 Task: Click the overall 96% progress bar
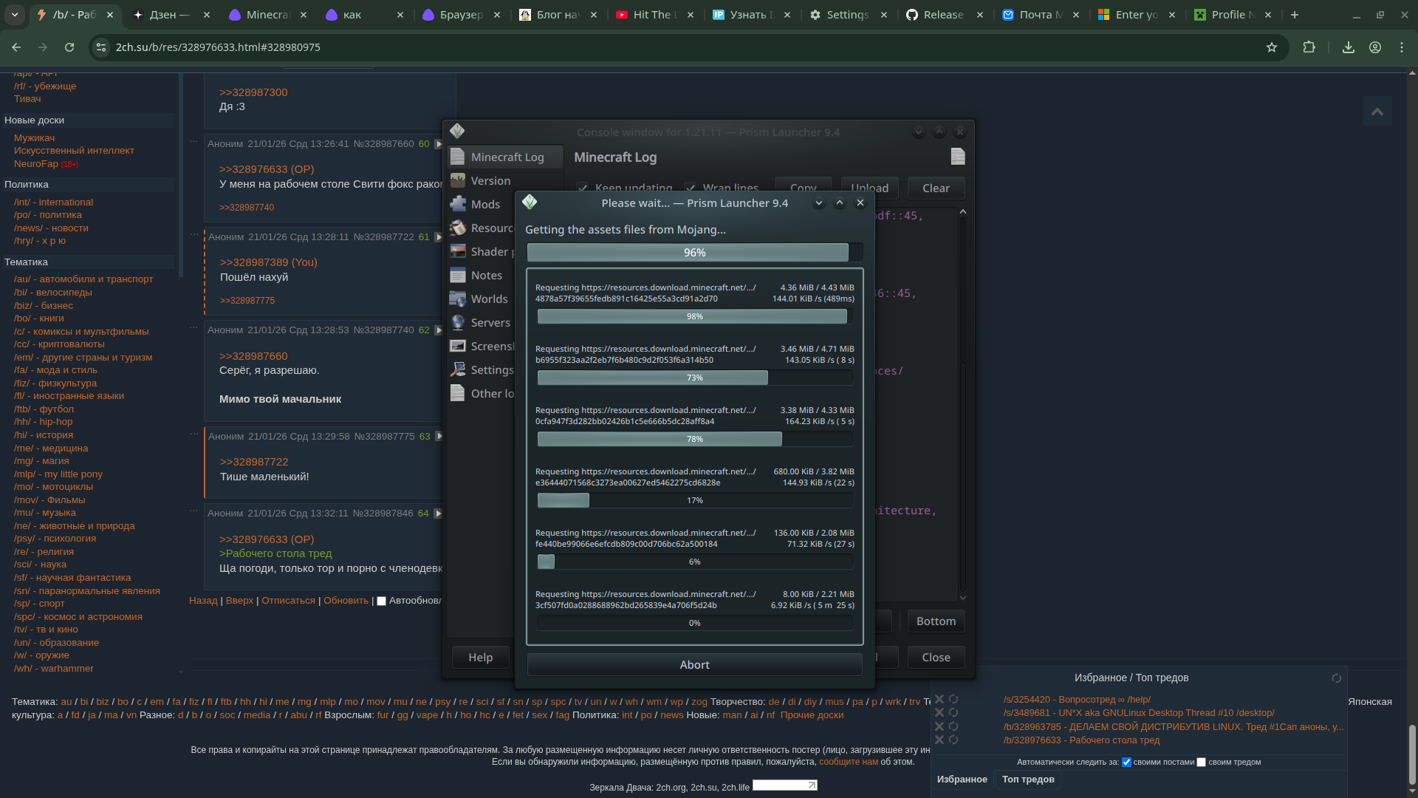click(x=694, y=253)
